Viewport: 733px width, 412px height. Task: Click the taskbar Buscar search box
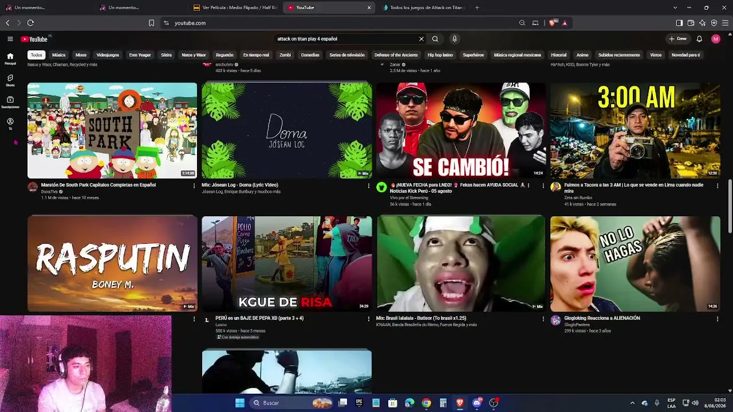tap(292, 403)
